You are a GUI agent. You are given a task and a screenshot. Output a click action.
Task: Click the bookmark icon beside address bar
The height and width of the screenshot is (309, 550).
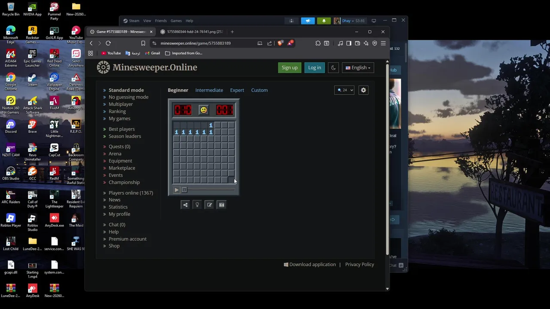(x=143, y=43)
